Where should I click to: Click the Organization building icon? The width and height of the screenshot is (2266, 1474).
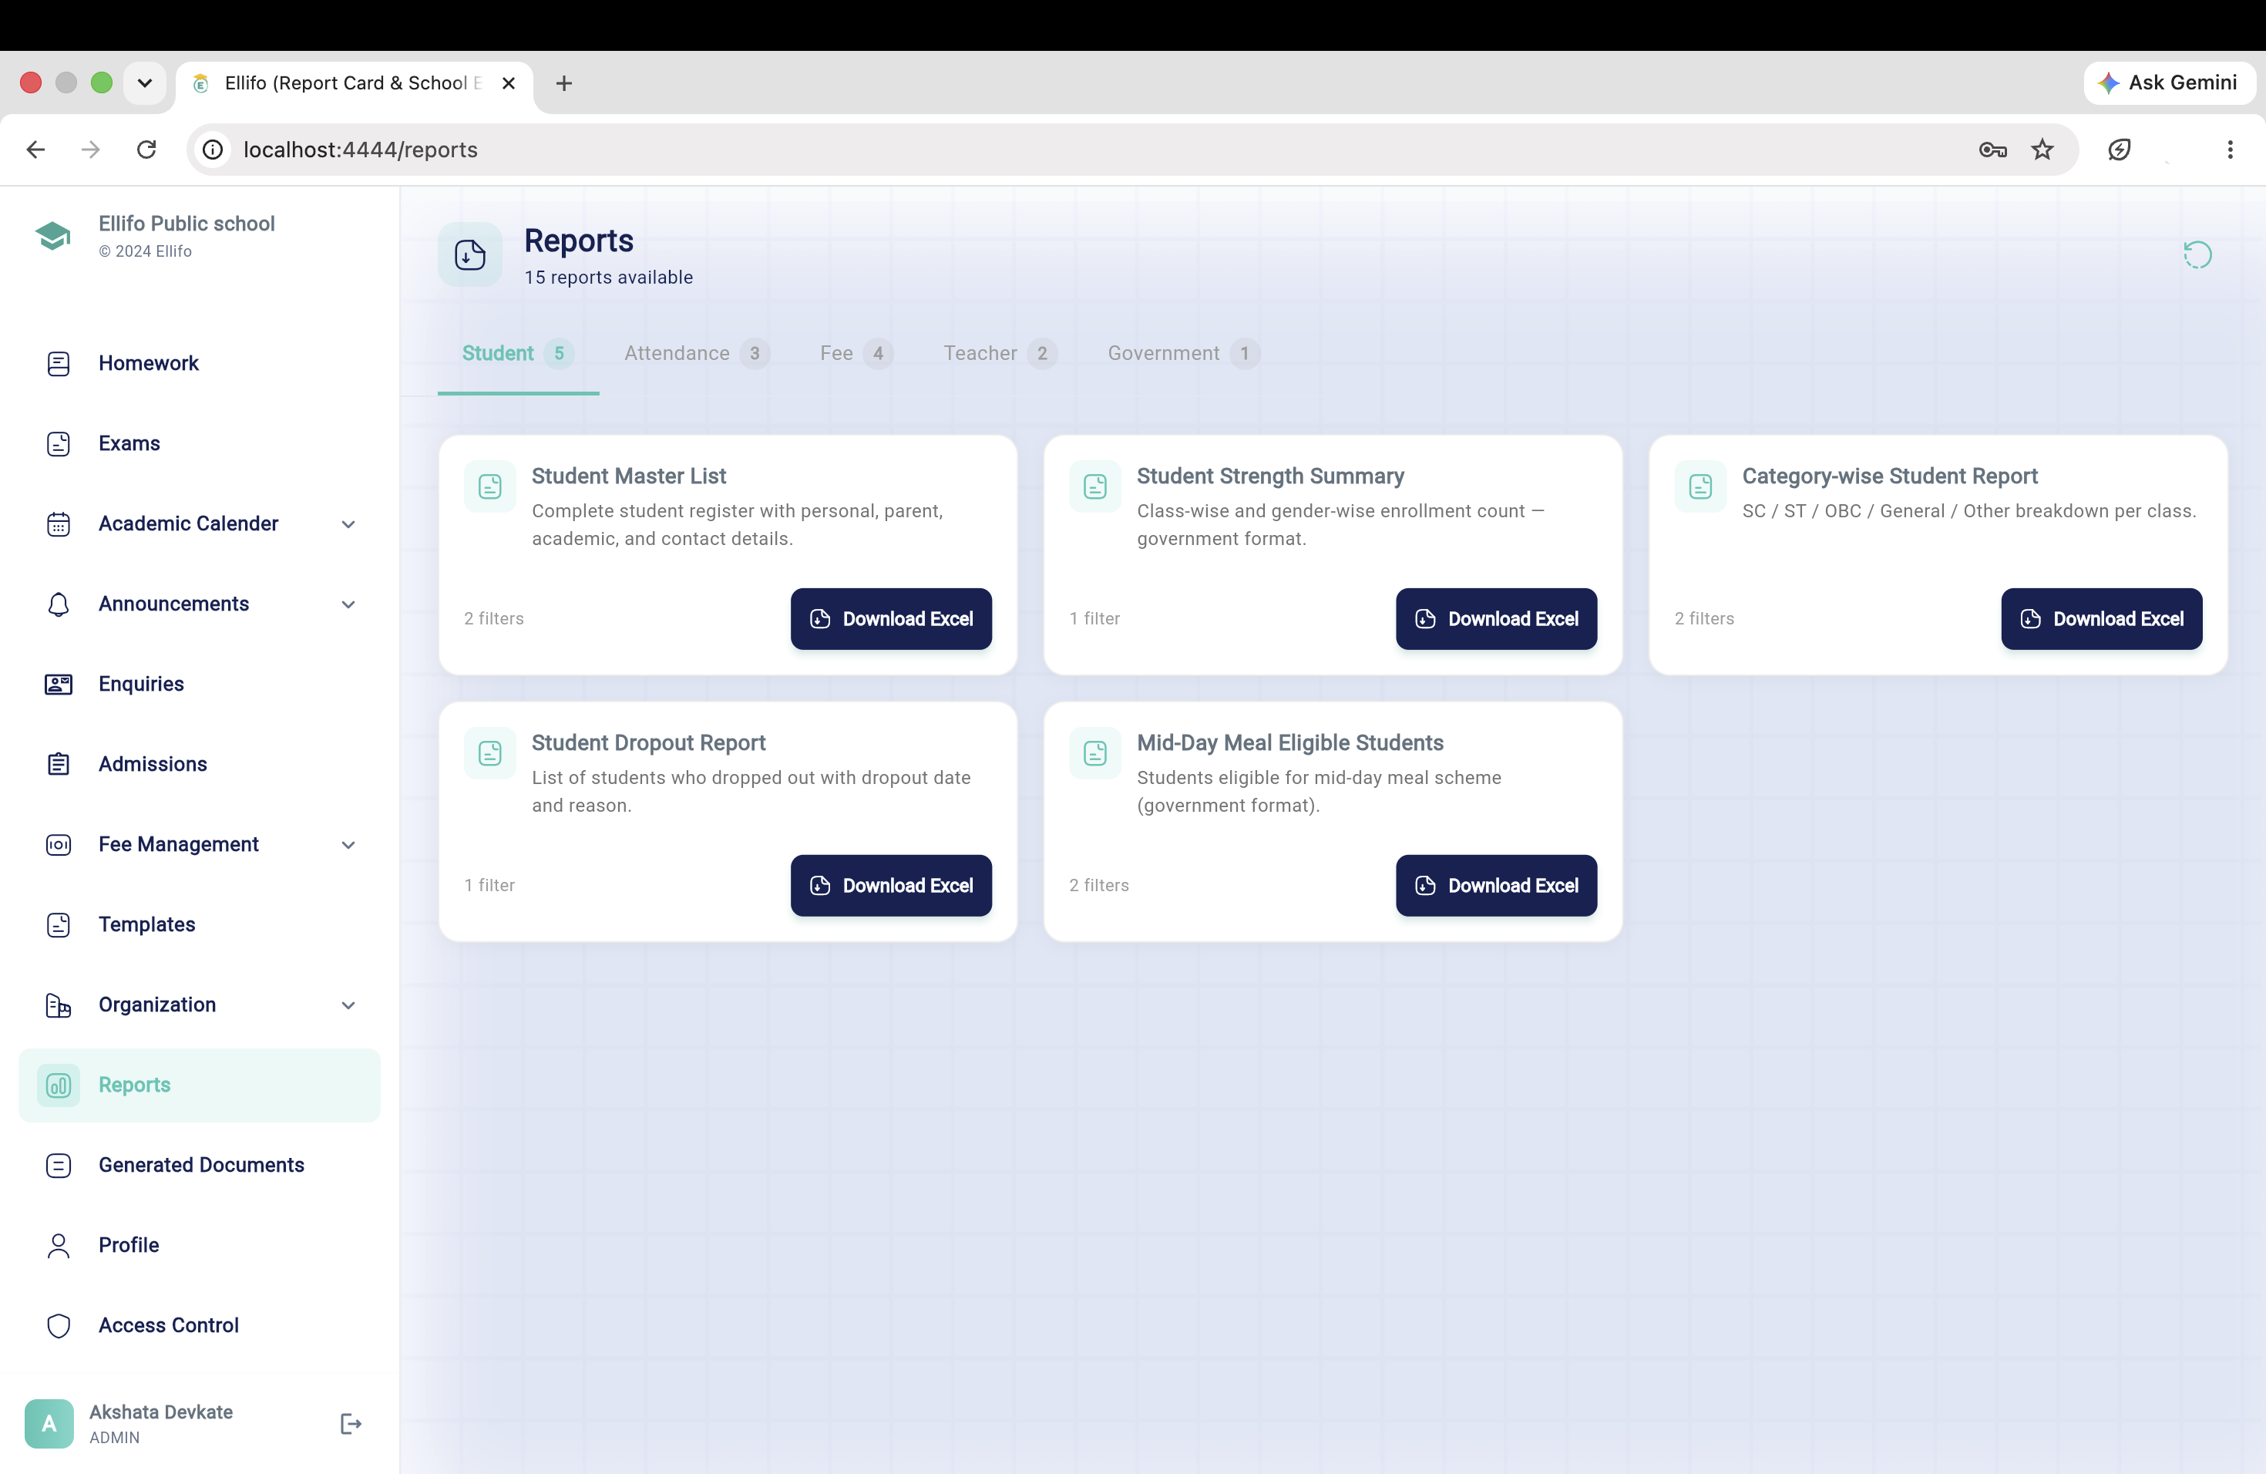point(58,1005)
